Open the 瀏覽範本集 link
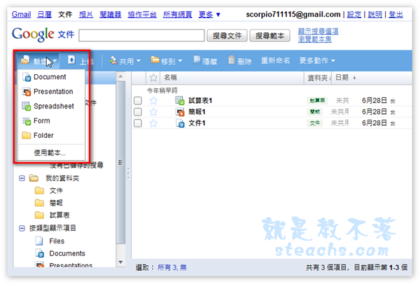 (x=315, y=39)
